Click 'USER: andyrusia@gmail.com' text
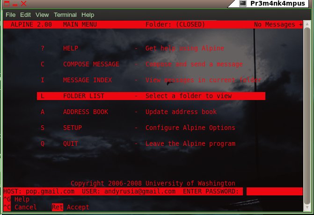This screenshot has height=215, width=314. [129, 192]
